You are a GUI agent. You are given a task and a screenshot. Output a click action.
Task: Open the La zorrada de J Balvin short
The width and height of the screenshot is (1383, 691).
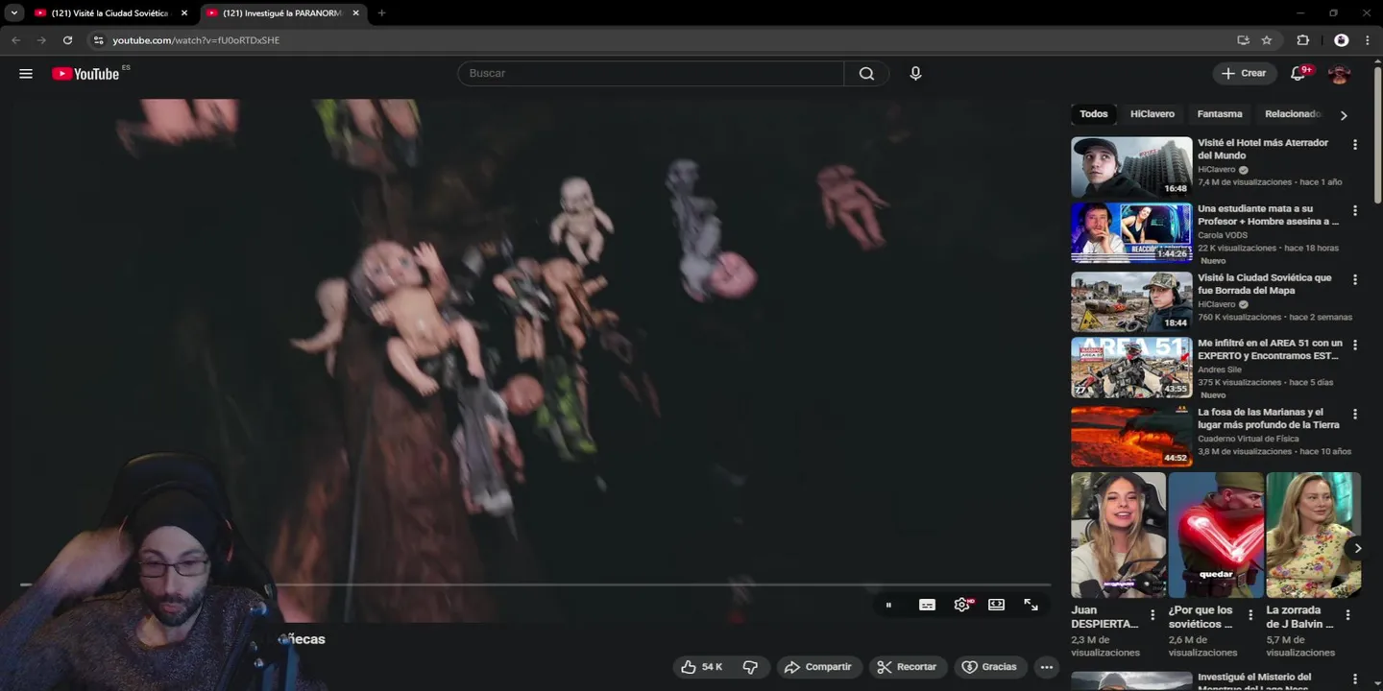click(x=1313, y=535)
